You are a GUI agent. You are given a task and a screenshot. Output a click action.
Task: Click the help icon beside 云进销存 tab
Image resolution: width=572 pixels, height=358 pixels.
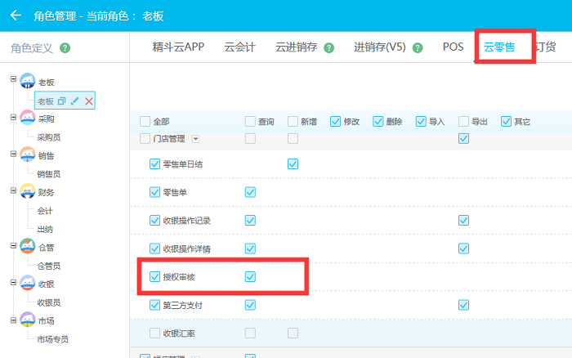[329, 47]
